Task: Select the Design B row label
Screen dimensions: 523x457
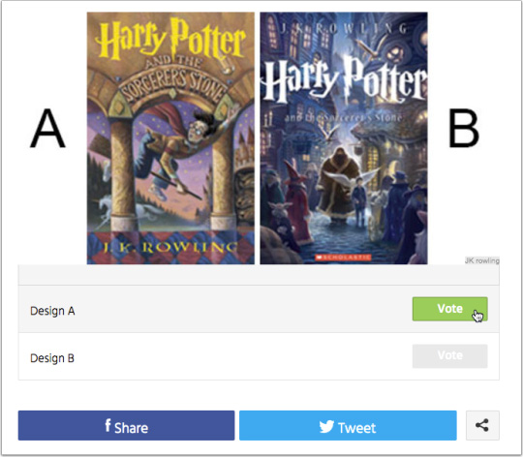Action: click(x=52, y=358)
